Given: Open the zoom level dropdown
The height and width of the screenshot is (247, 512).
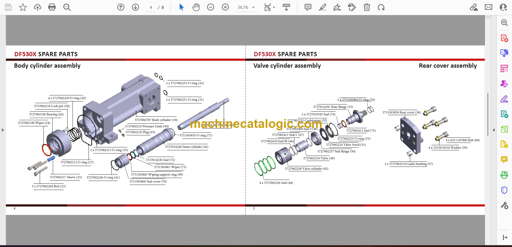Looking at the screenshot, I should (253, 7).
